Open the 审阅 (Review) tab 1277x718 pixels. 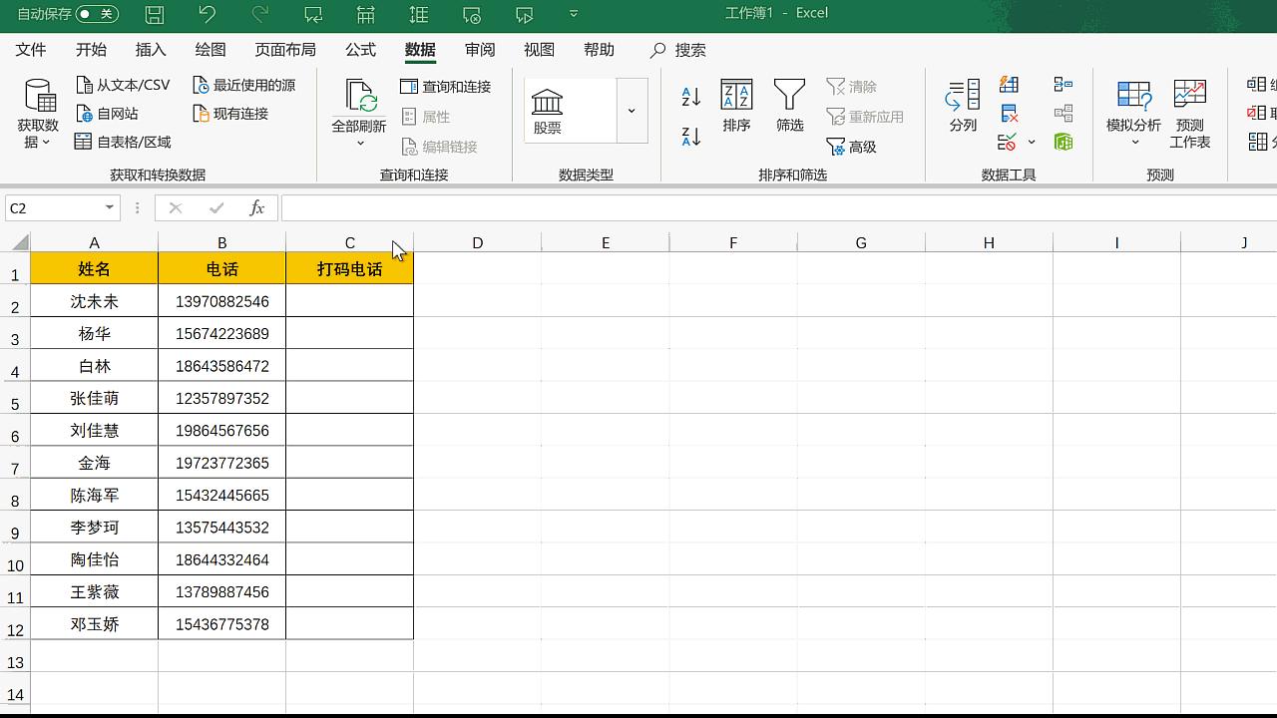[480, 50]
